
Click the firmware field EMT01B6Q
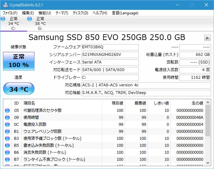pyautogui.click(x=110, y=47)
